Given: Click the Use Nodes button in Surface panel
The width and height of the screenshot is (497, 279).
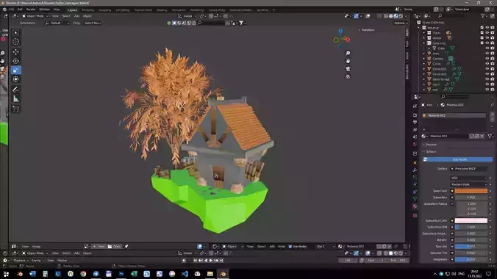Looking at the screenshot, I should (458, 159).
